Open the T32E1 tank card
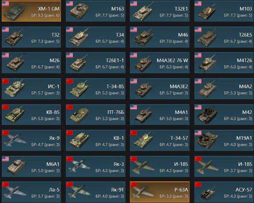Image resolution: width=254 pixels, height=203 pixels. pyautogui.click(x=159, y=11)
